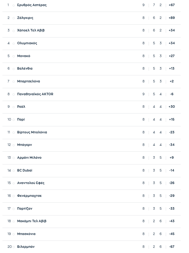Click the circle icon next to Φενέρμπαχτσε
189x253 pixels.
pos(13,196)
